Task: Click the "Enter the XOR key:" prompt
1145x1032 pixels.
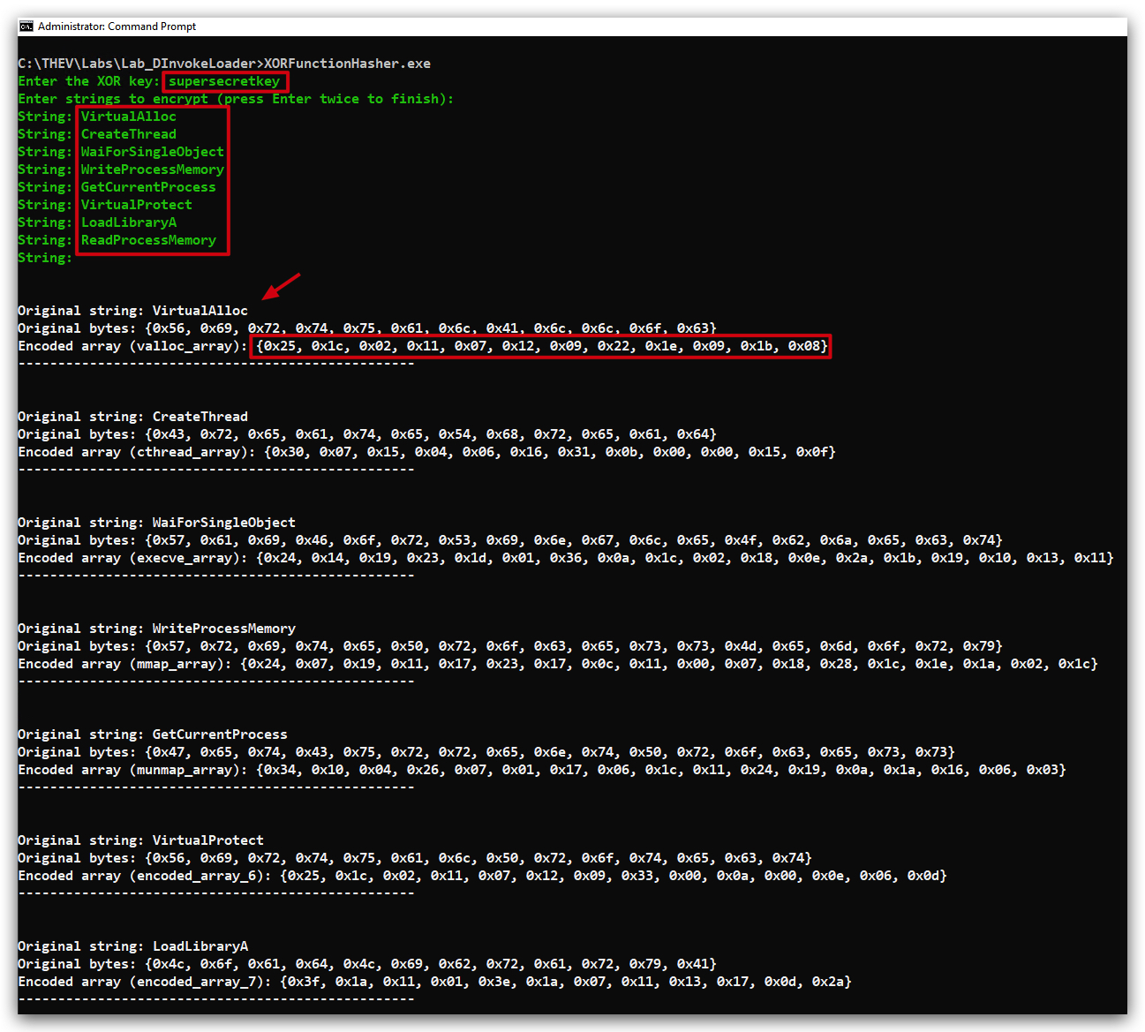Action: coord(89,81)
